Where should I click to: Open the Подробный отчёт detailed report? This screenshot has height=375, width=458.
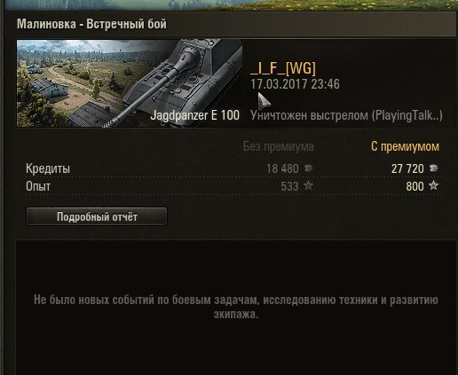(97, 216)
